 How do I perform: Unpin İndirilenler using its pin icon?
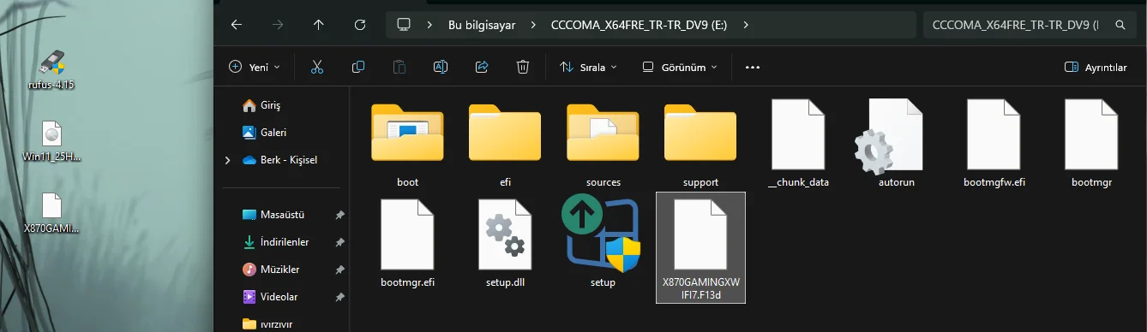339,242
